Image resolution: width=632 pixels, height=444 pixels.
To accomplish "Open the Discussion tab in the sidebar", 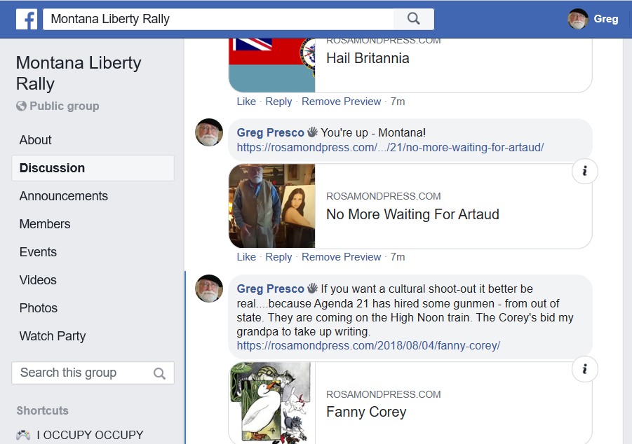I will click(x=93, y=168).
